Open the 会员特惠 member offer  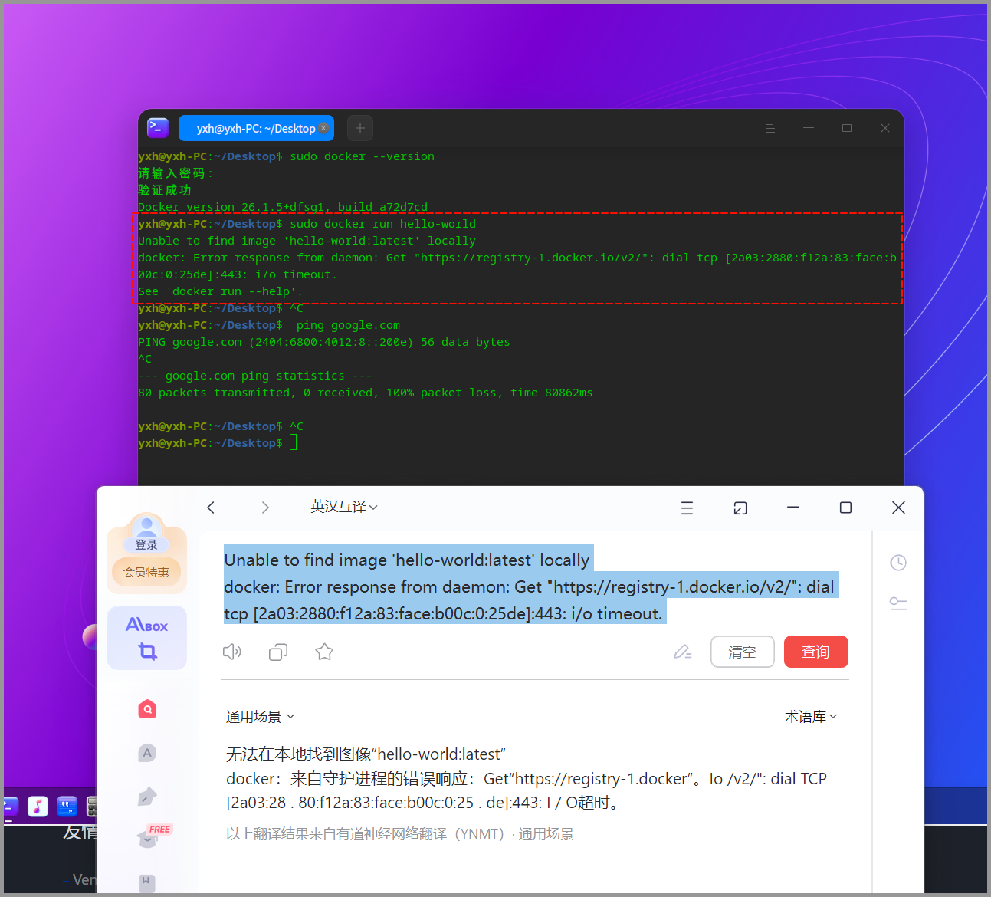pos(146,572)
